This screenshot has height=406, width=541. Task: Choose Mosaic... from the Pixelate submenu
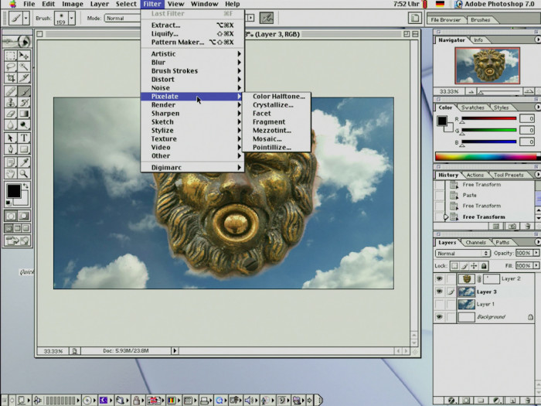pyautogui.click(x=267, y=139)
